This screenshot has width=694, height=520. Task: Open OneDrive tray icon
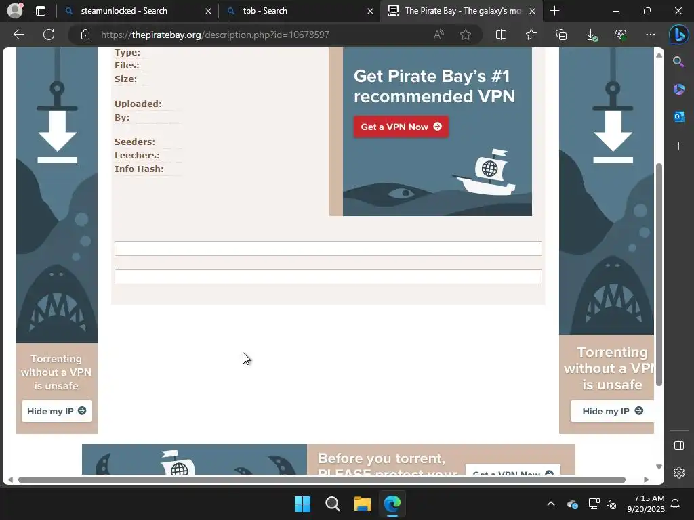click(x=572, y=504)
